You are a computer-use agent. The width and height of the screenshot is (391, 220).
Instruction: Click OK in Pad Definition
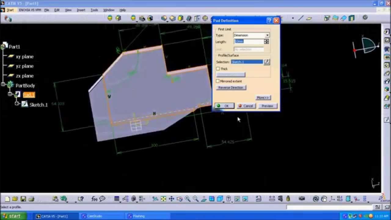(x=225, y=106)
